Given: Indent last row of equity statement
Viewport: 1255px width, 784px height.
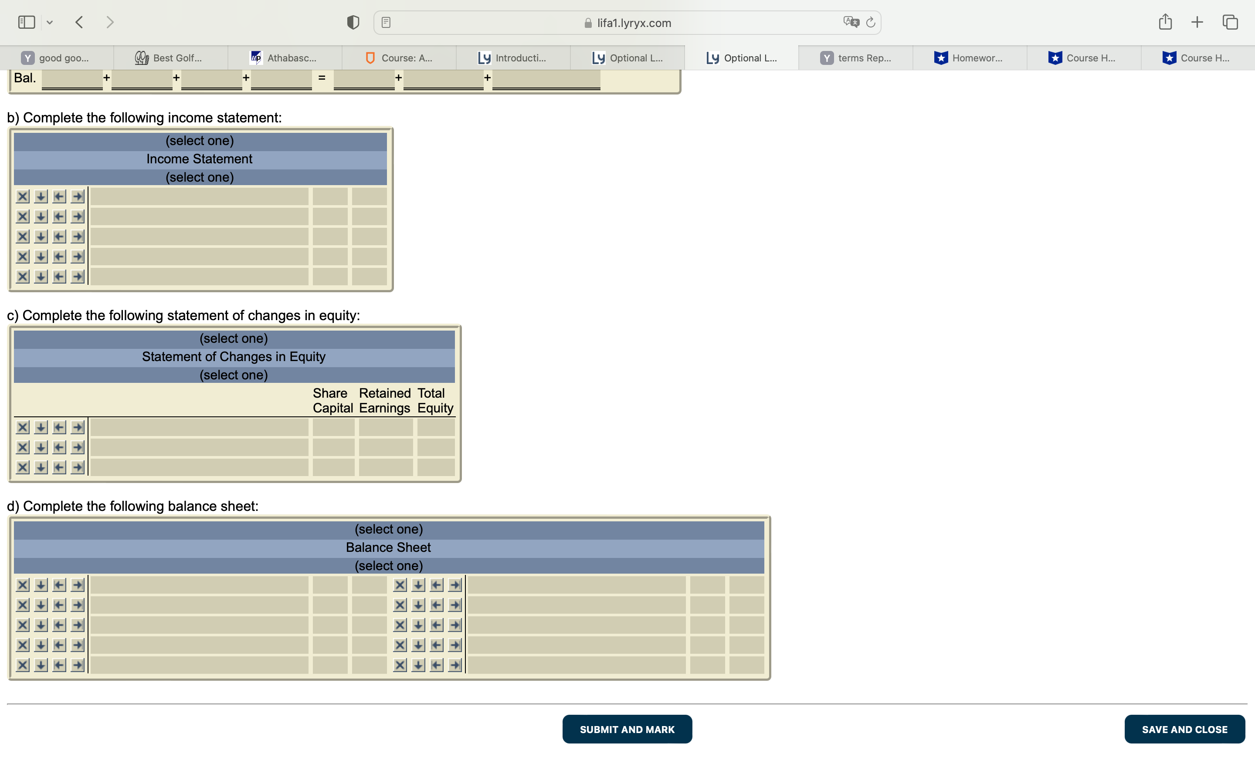Looking at the screenshot, I should coord(78,468).
